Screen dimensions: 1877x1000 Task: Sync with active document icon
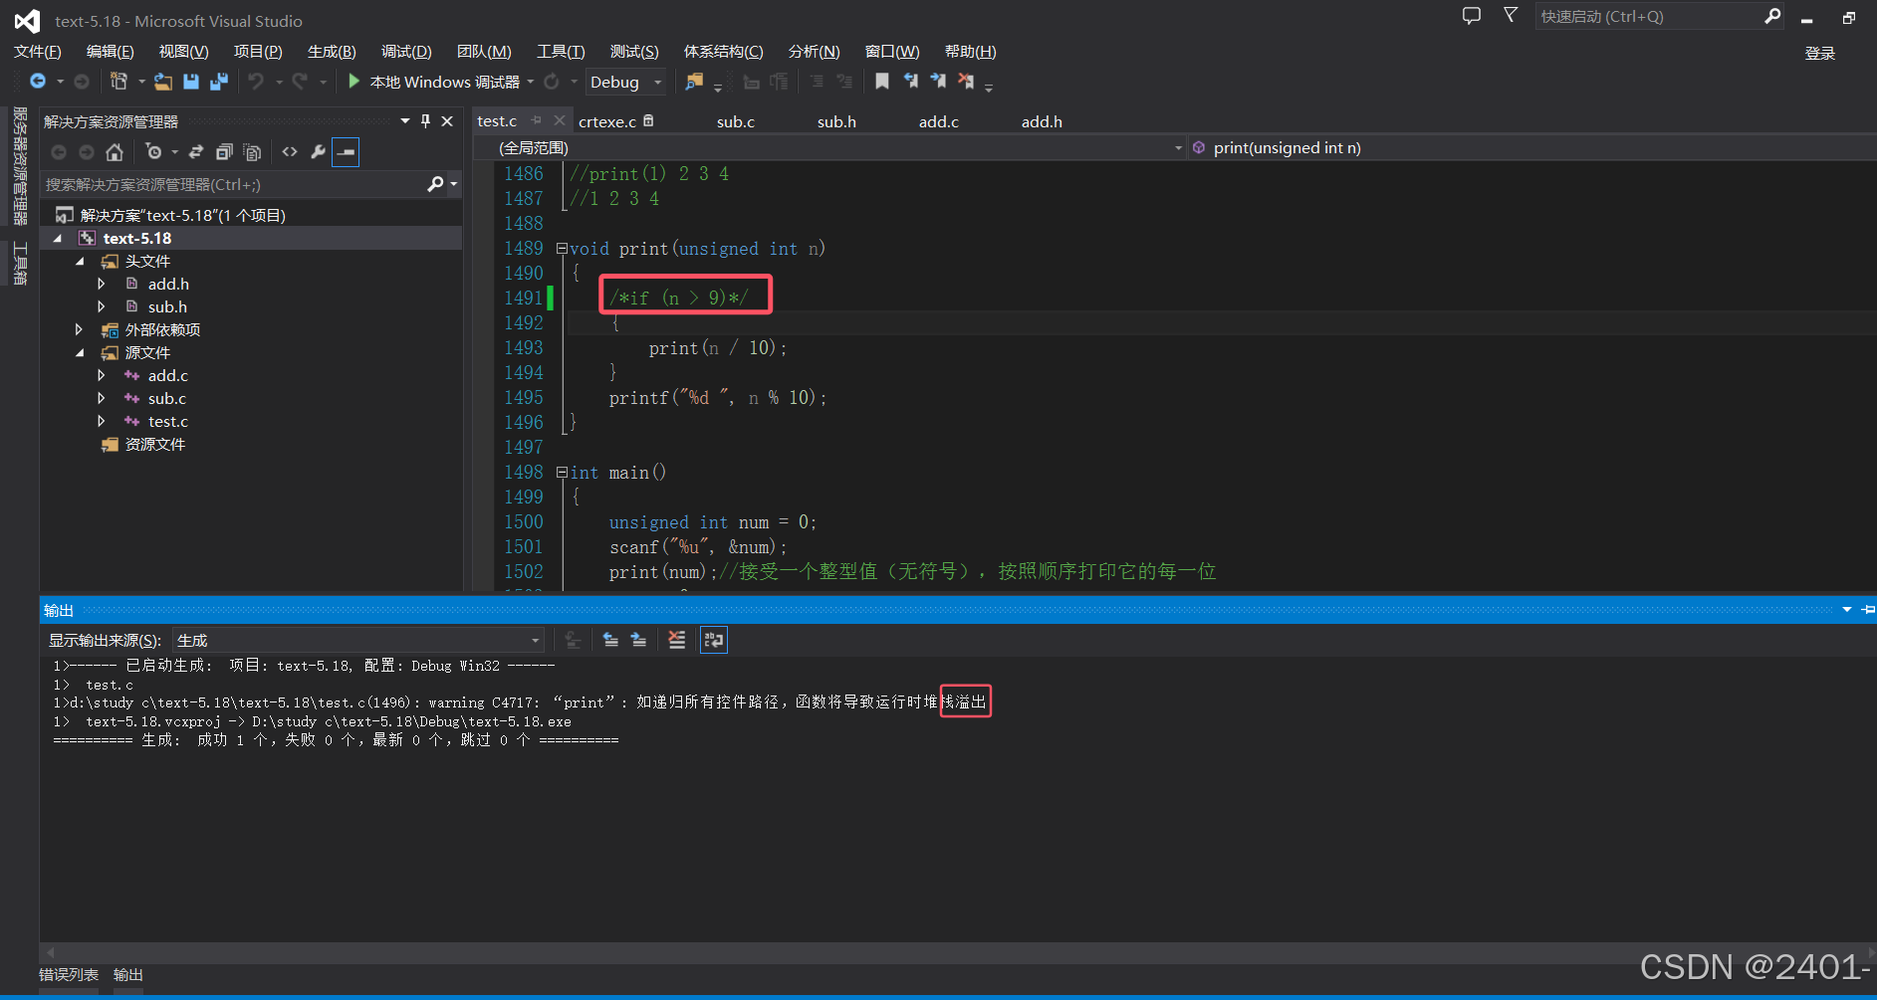[196, 152]
